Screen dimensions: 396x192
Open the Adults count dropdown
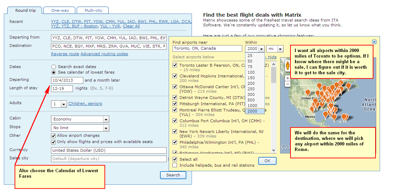click(x=59, y=104)
